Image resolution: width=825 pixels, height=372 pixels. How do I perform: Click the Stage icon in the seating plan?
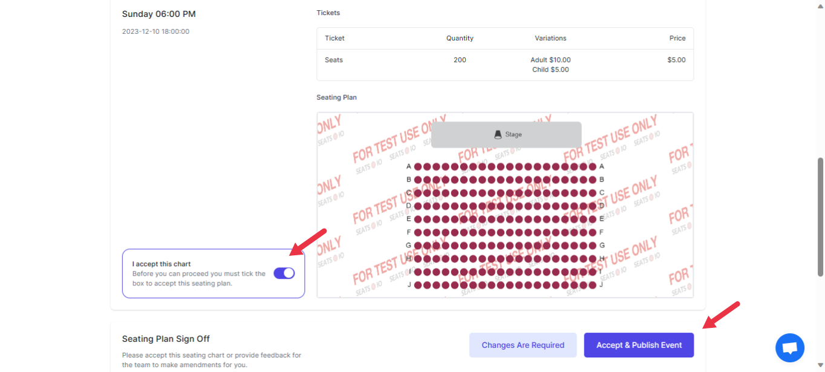(498, 134)
